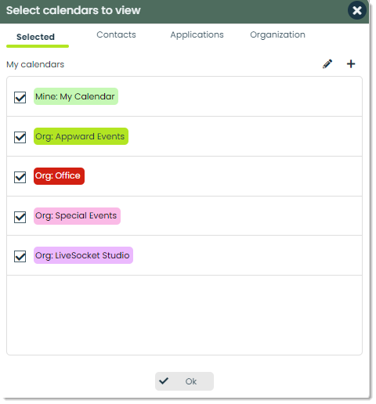Uncheck Mine: My Calendar checkbox
The height and width of the screenshot is (404, 376).
click(x=20, y=97)
